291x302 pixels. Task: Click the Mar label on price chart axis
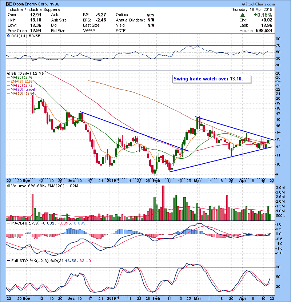tap(198, 181)
